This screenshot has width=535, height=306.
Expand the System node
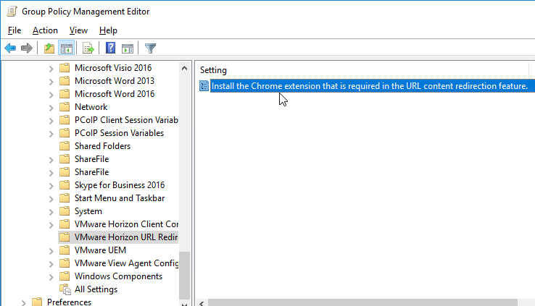click(51, 212)
